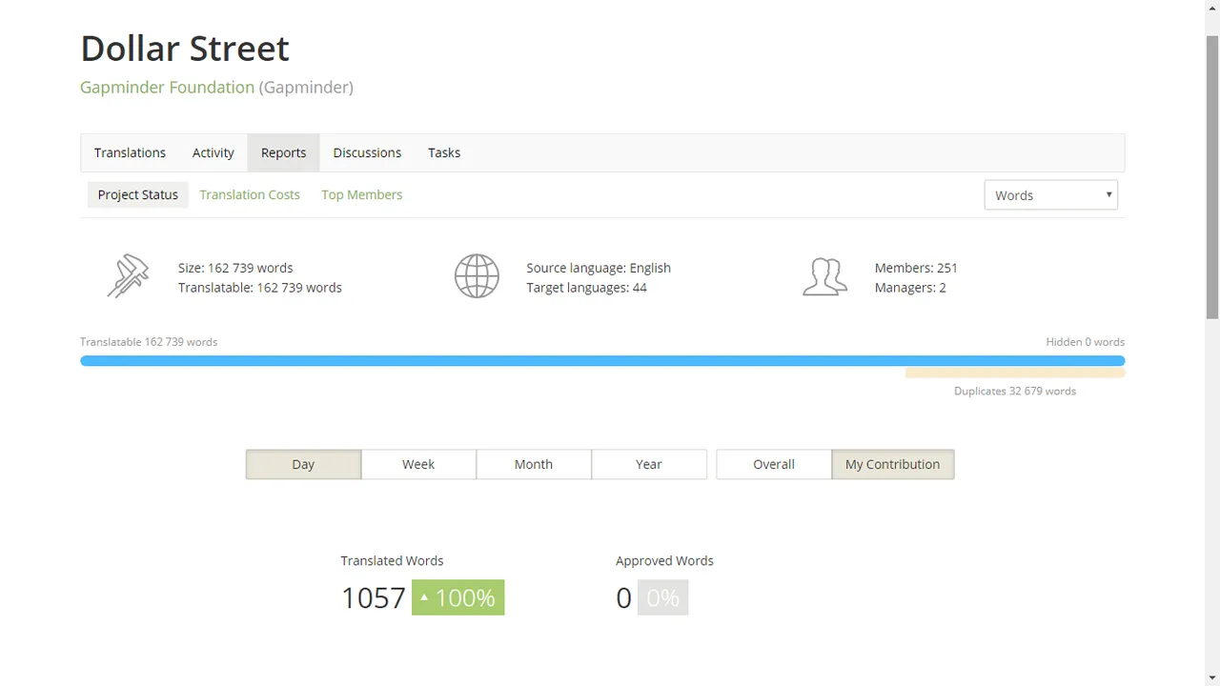Select the Day period toggle

pos(303,464)
